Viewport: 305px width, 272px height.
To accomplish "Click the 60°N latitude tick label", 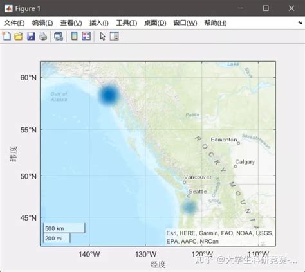I will [x=28, y=78].
